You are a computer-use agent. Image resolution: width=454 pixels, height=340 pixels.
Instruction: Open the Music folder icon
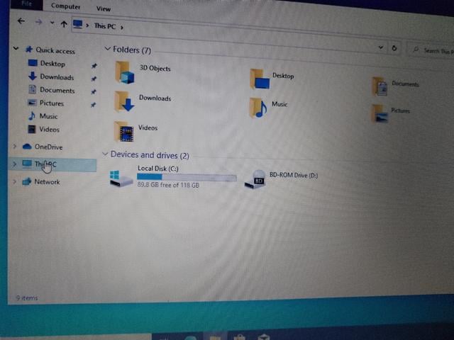258,108
